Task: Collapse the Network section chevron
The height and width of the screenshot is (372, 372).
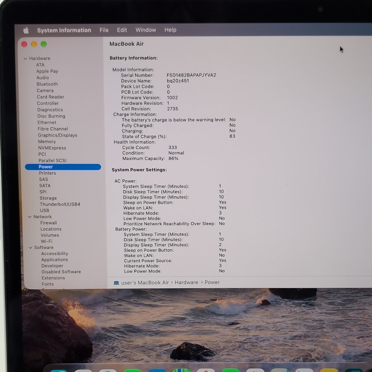Action: tap(30, 217)
